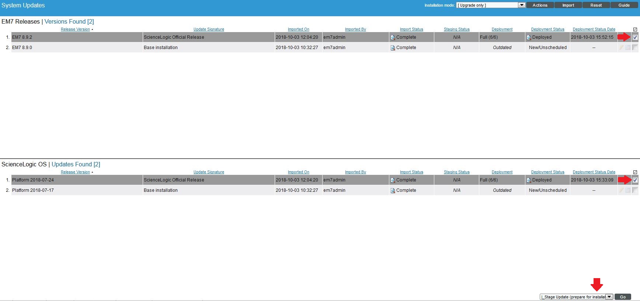Toggle select-all checkbox for ScienceLogic OS updates

click(635, 172)
